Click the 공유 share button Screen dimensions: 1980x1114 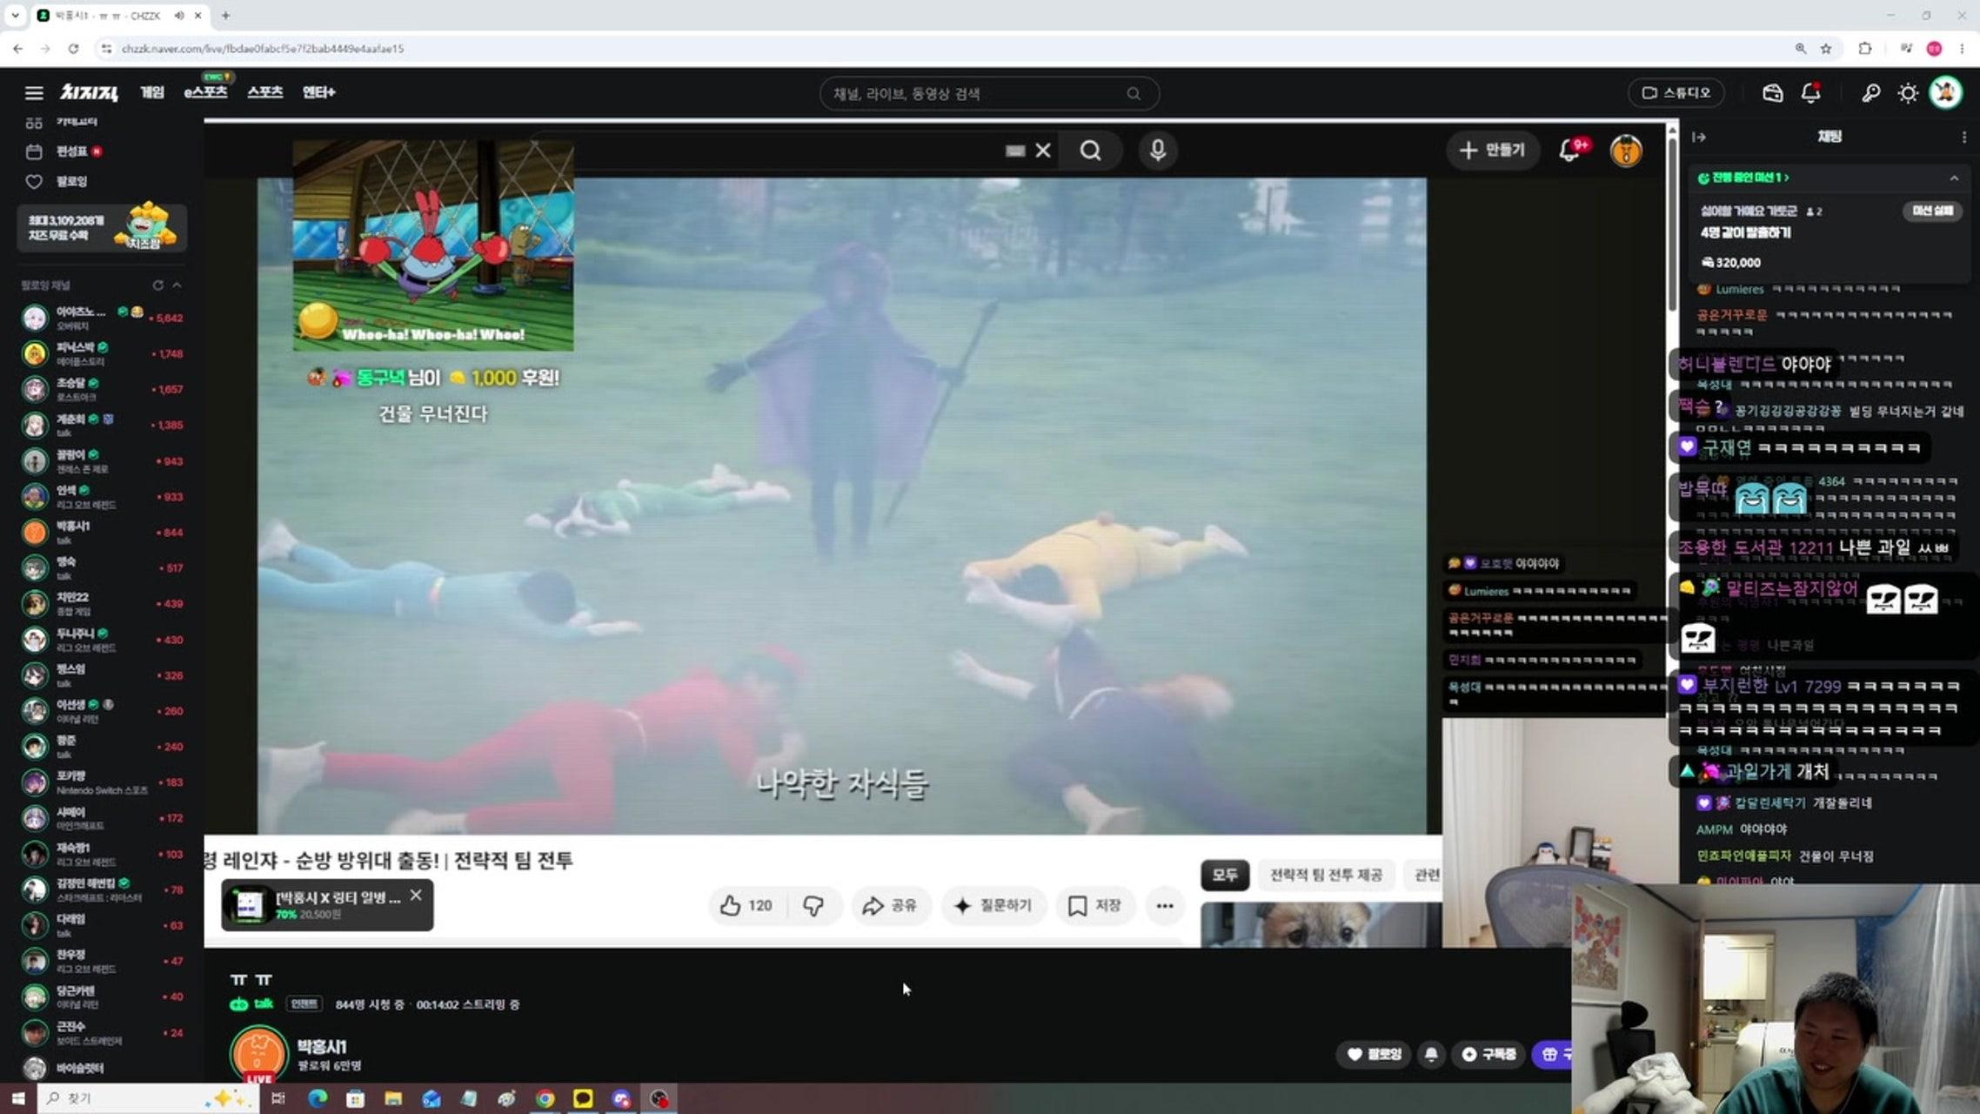tap(890, 906)
